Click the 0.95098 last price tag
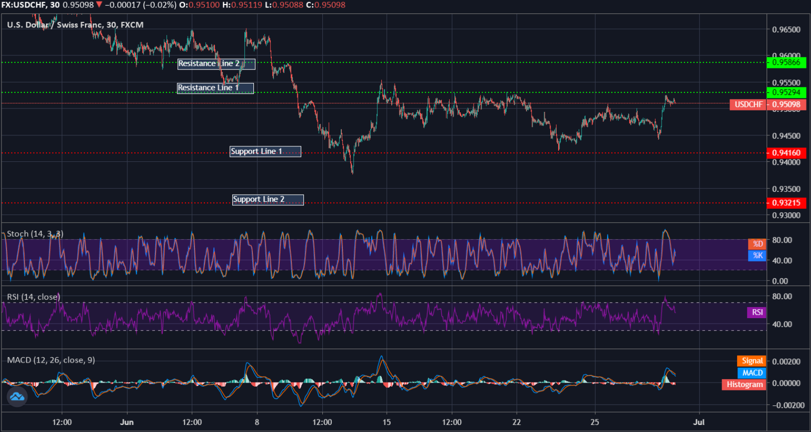The image size is (811, 432). click(x=786, y=104)
